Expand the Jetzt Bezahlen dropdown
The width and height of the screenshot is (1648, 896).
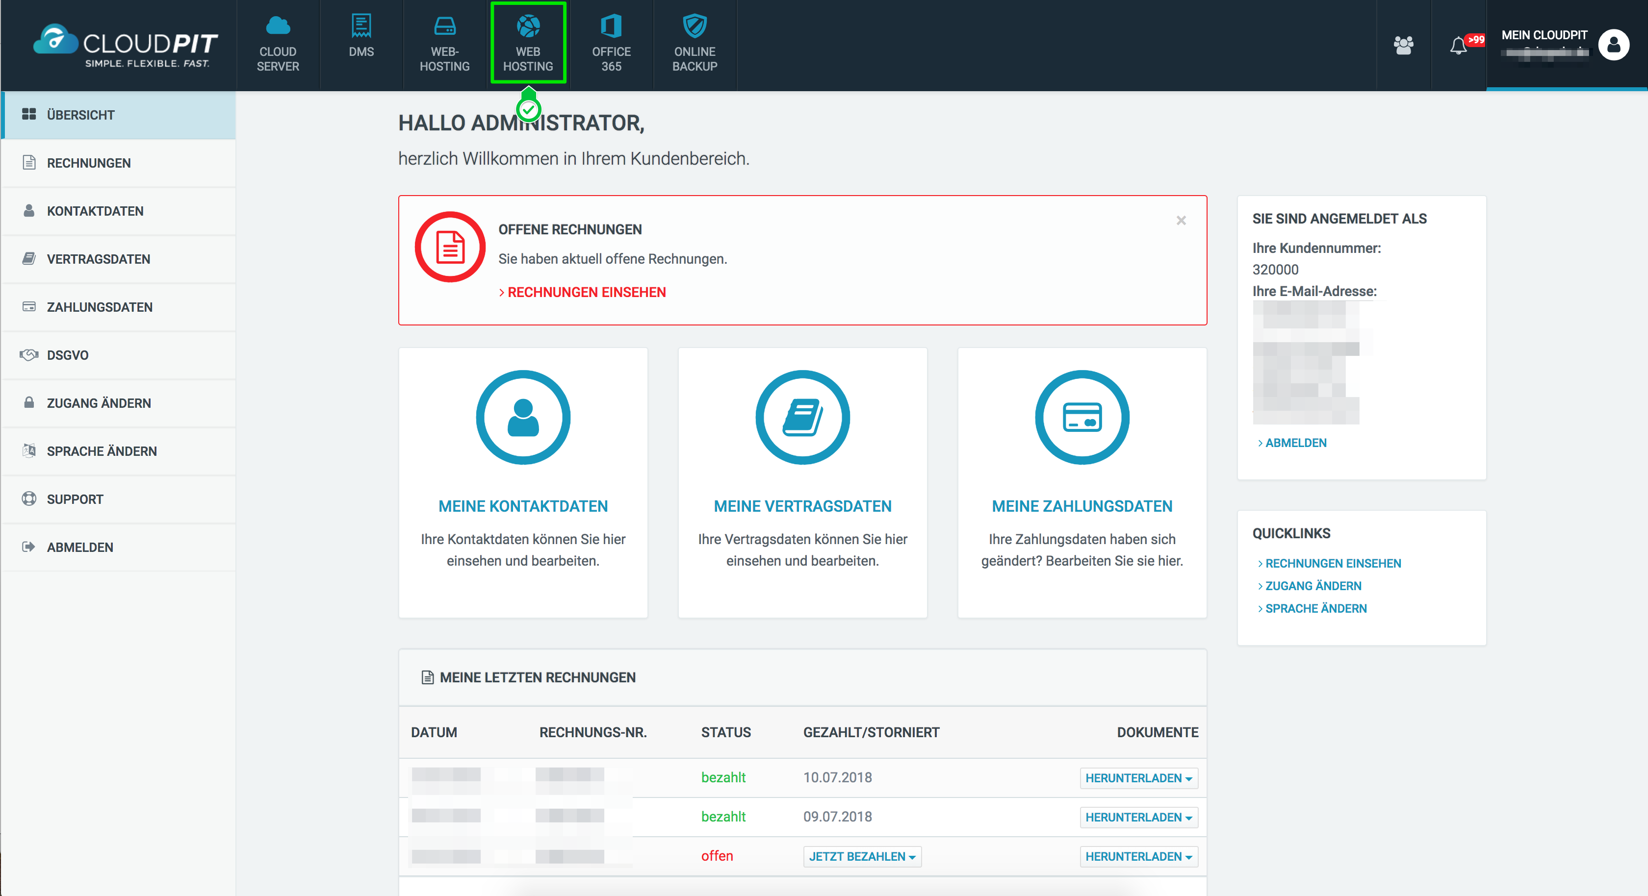(x=862, y=856)
